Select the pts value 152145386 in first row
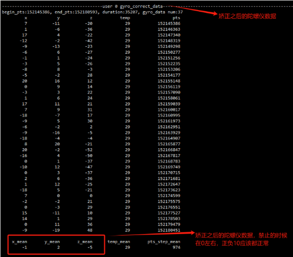293x257 pixels. point(169,23)
